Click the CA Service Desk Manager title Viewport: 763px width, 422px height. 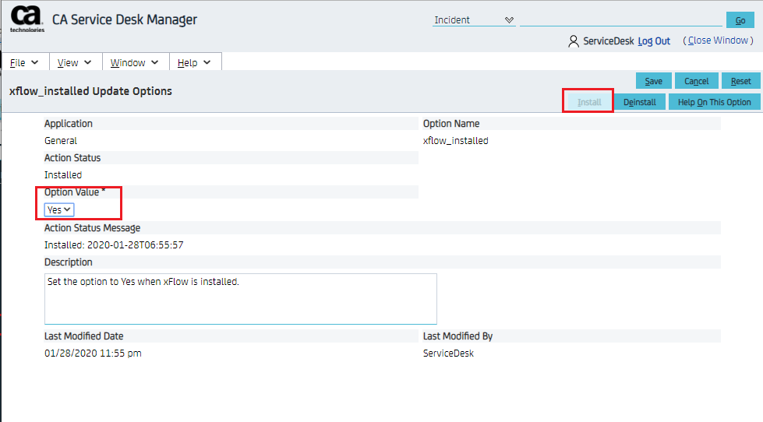[x=125, y=20]
